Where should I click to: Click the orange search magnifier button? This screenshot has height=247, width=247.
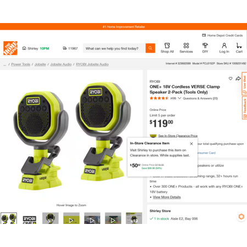pyautogui.click(x=150, y=48)
